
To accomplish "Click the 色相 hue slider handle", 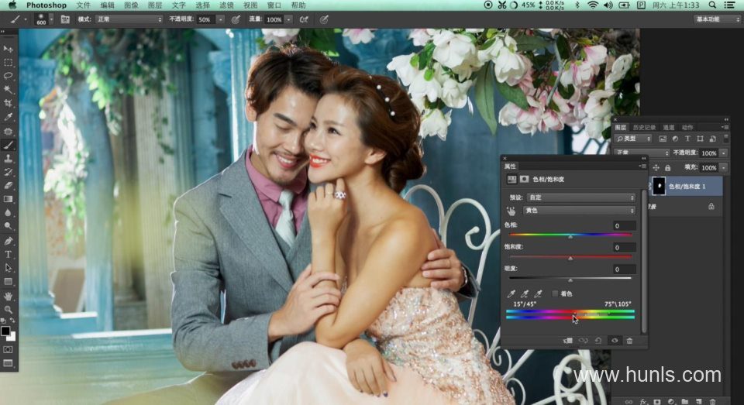I will click(570, 237).
